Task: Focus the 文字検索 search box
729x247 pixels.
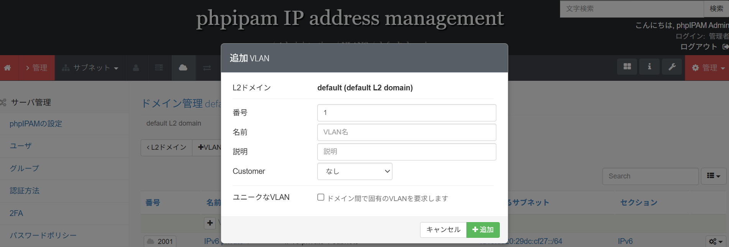Action: 632,8
